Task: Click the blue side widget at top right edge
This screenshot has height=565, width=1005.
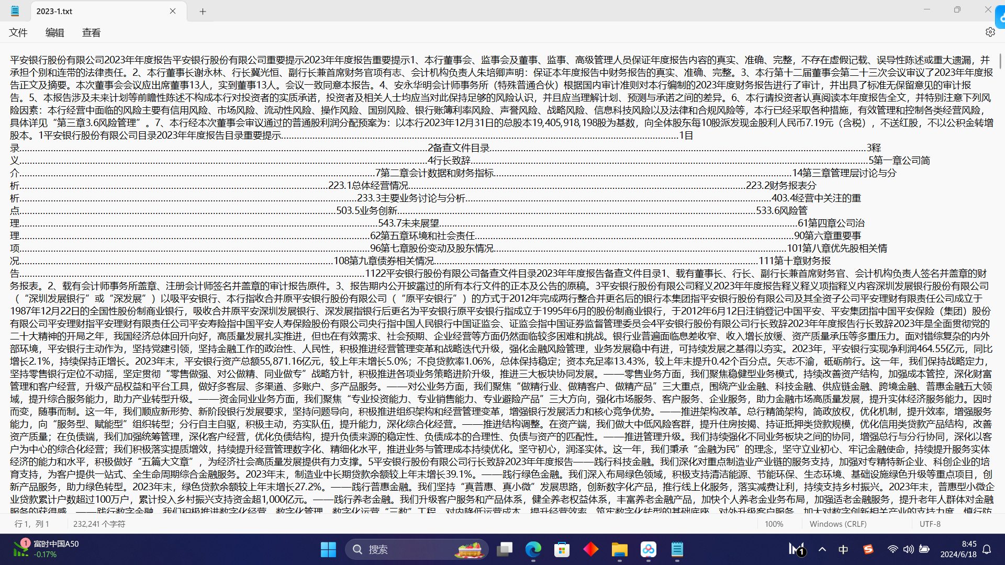Action: [x=1000, y=17]
